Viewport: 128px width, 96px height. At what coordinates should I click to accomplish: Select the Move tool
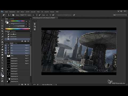coord(2,21)
